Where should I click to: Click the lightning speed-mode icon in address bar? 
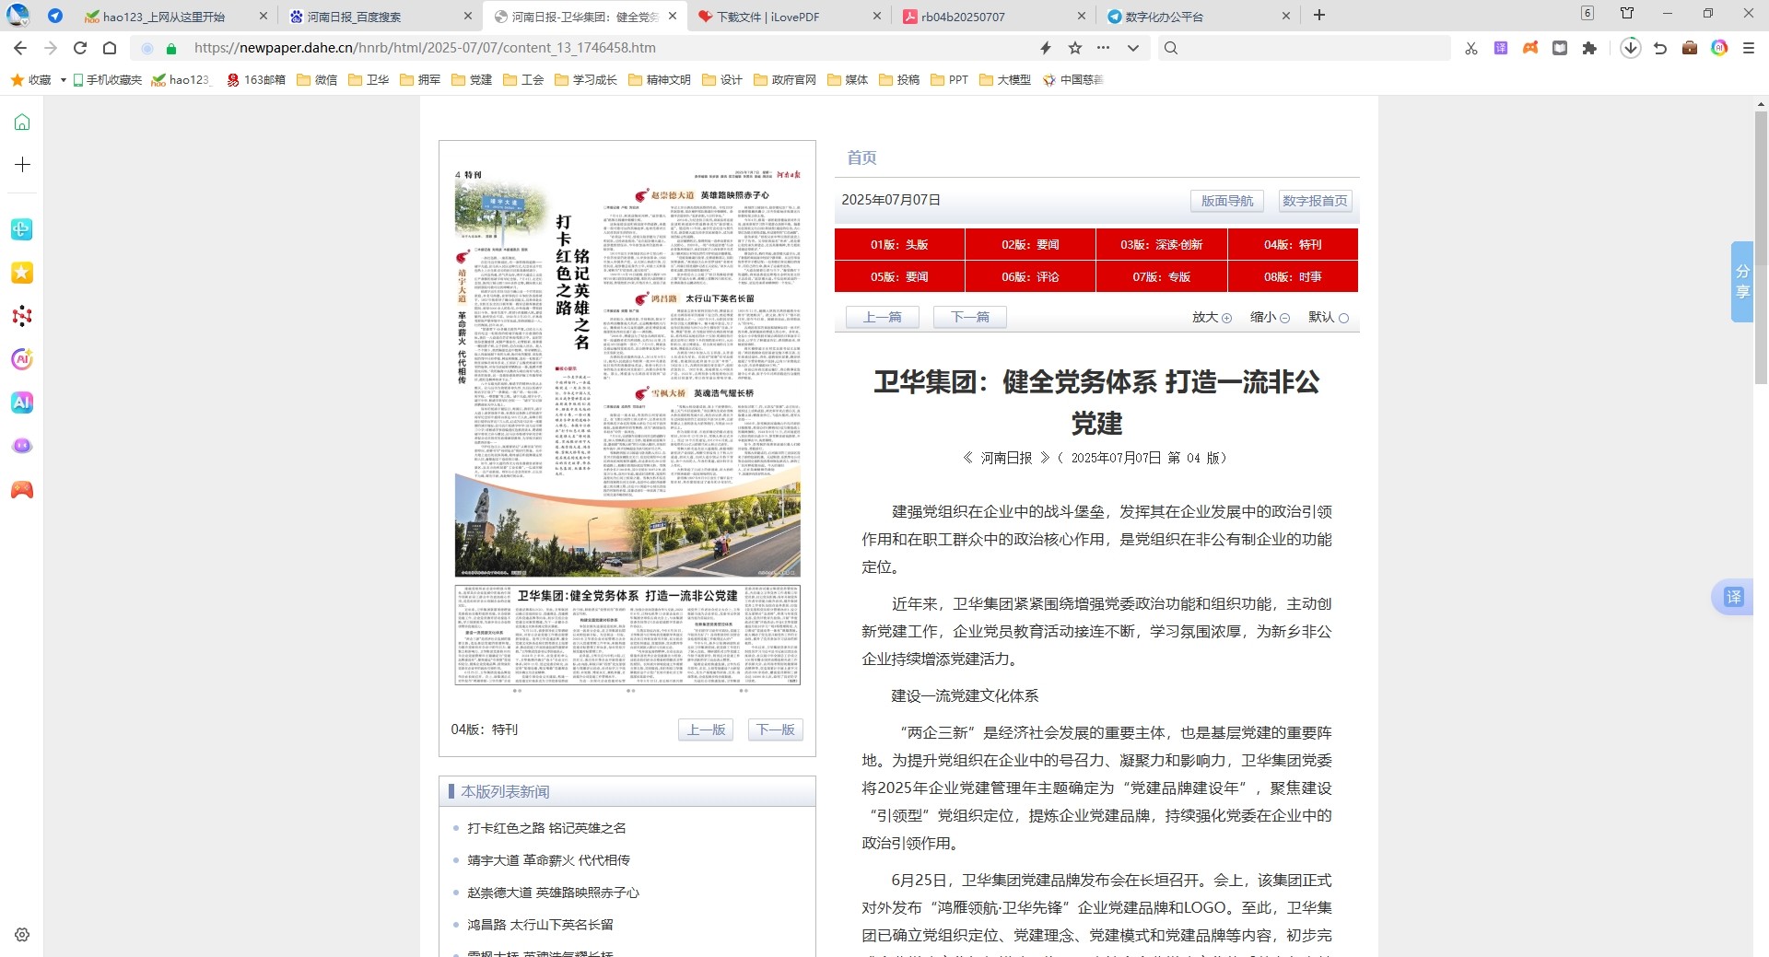1046,48
